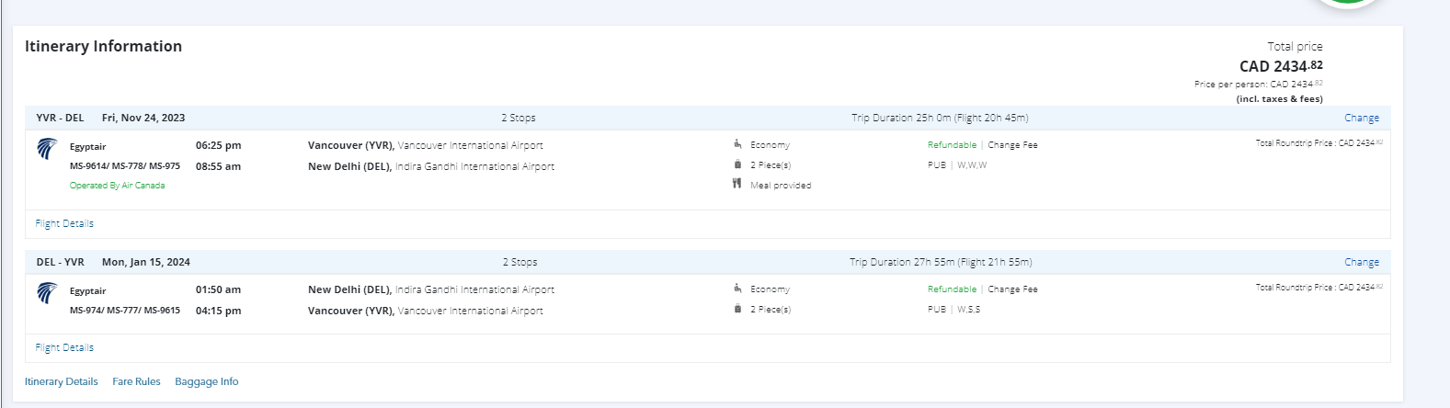Click the baggage icon on the outbound flight
The image size is (1450, 408).
click(x=737, y=164)
